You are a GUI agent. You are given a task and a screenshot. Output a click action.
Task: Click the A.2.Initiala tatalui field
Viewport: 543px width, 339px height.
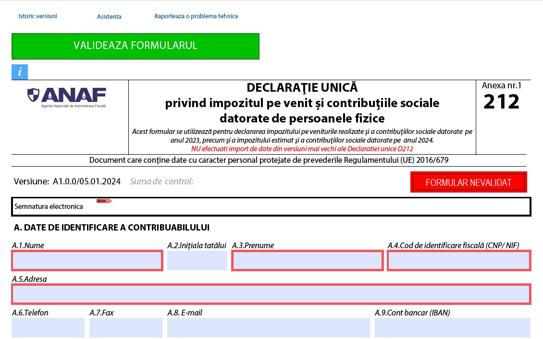pyautogui.click(x=197, y=261)
